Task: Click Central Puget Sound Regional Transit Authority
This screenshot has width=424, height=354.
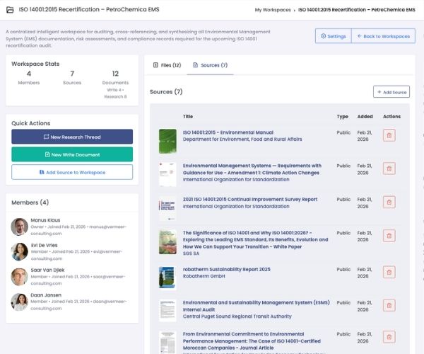Action: 237,316
